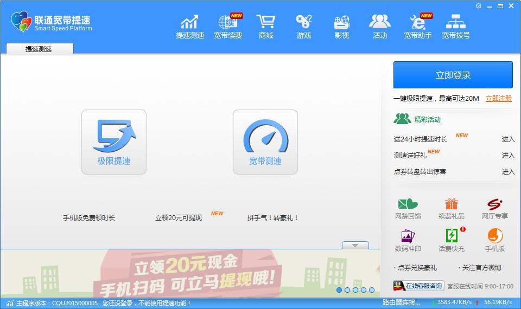This screenshot has height=309, width=521.
Task: Click 测速送好礼 activity text
Action: point(410,156)
